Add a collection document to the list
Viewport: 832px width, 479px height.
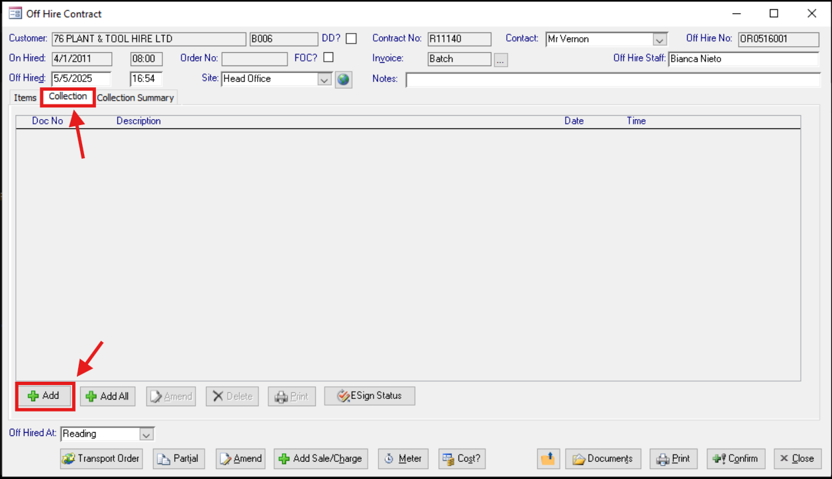coord(44,396)
